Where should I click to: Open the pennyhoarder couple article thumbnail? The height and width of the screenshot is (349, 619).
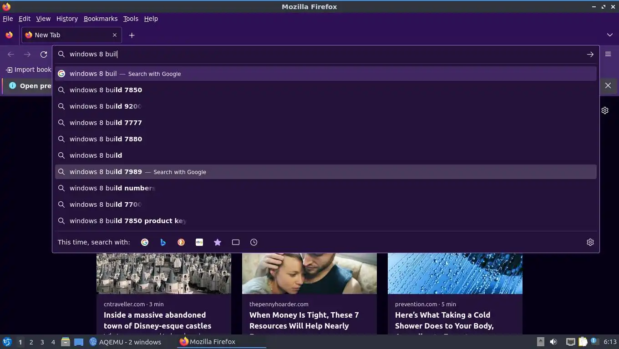[309, 273]
